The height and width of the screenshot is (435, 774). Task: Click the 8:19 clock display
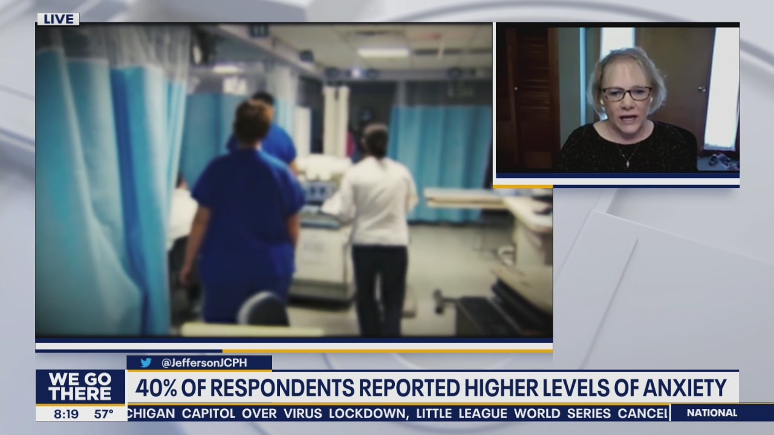coord(64,414)
